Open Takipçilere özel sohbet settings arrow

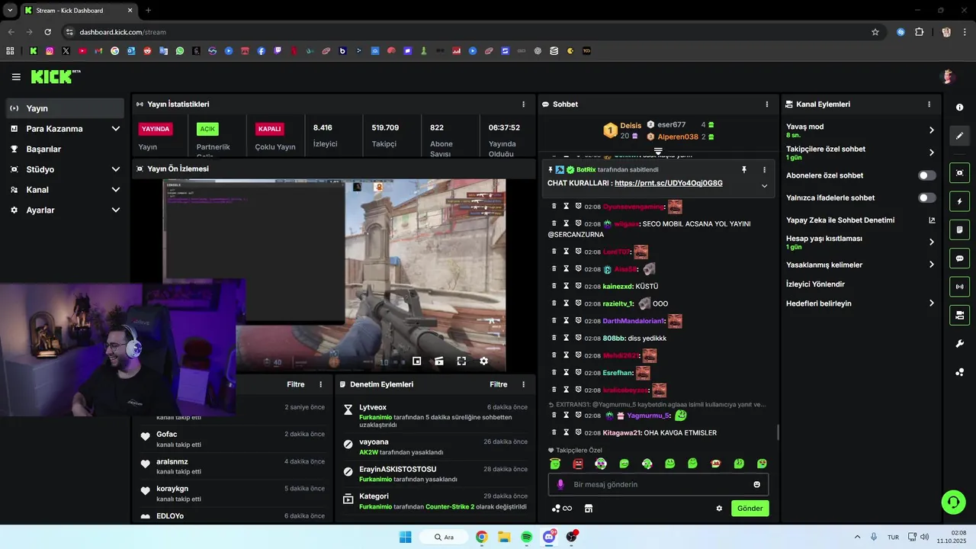coord(932,152)
